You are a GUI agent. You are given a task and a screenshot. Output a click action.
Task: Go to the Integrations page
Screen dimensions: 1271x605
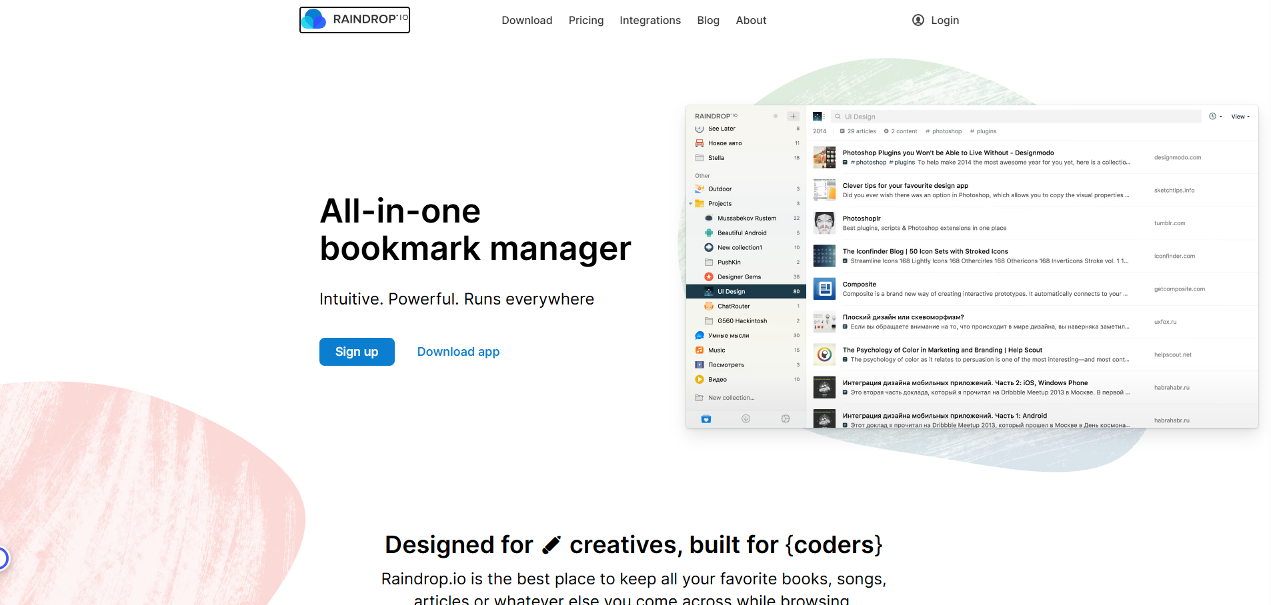pyautogui.click(x=650, y=20)
